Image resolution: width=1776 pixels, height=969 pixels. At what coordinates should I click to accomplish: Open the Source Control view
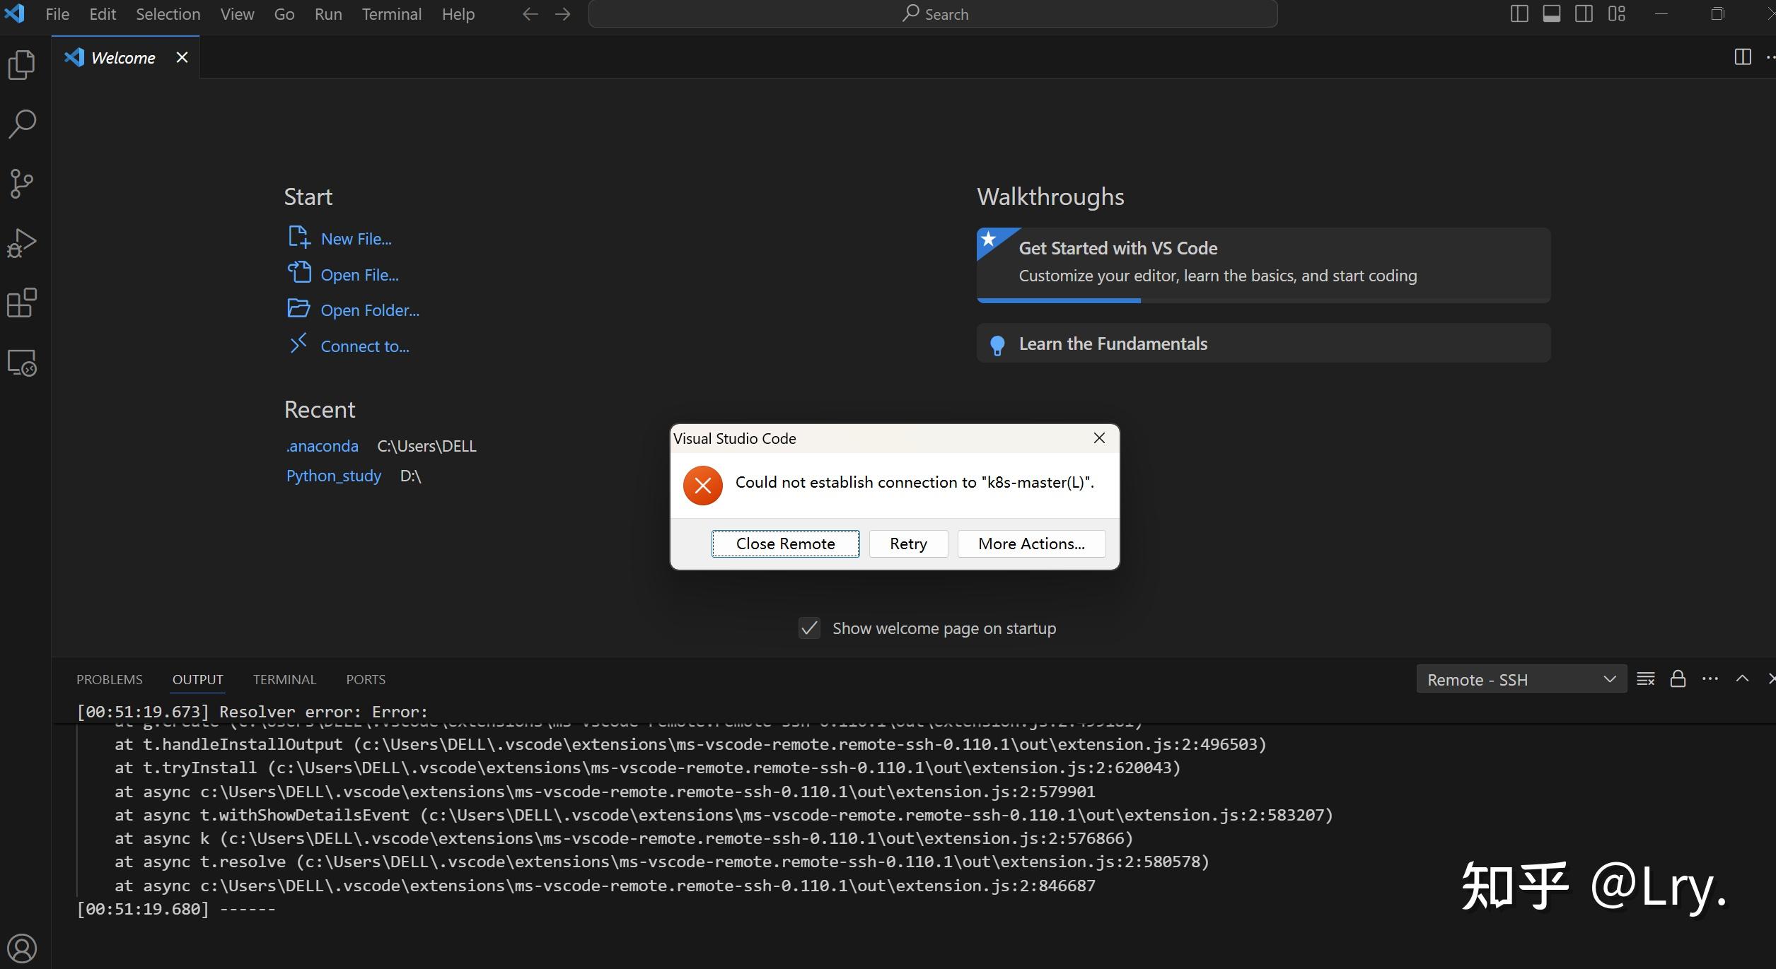(22, 184)
